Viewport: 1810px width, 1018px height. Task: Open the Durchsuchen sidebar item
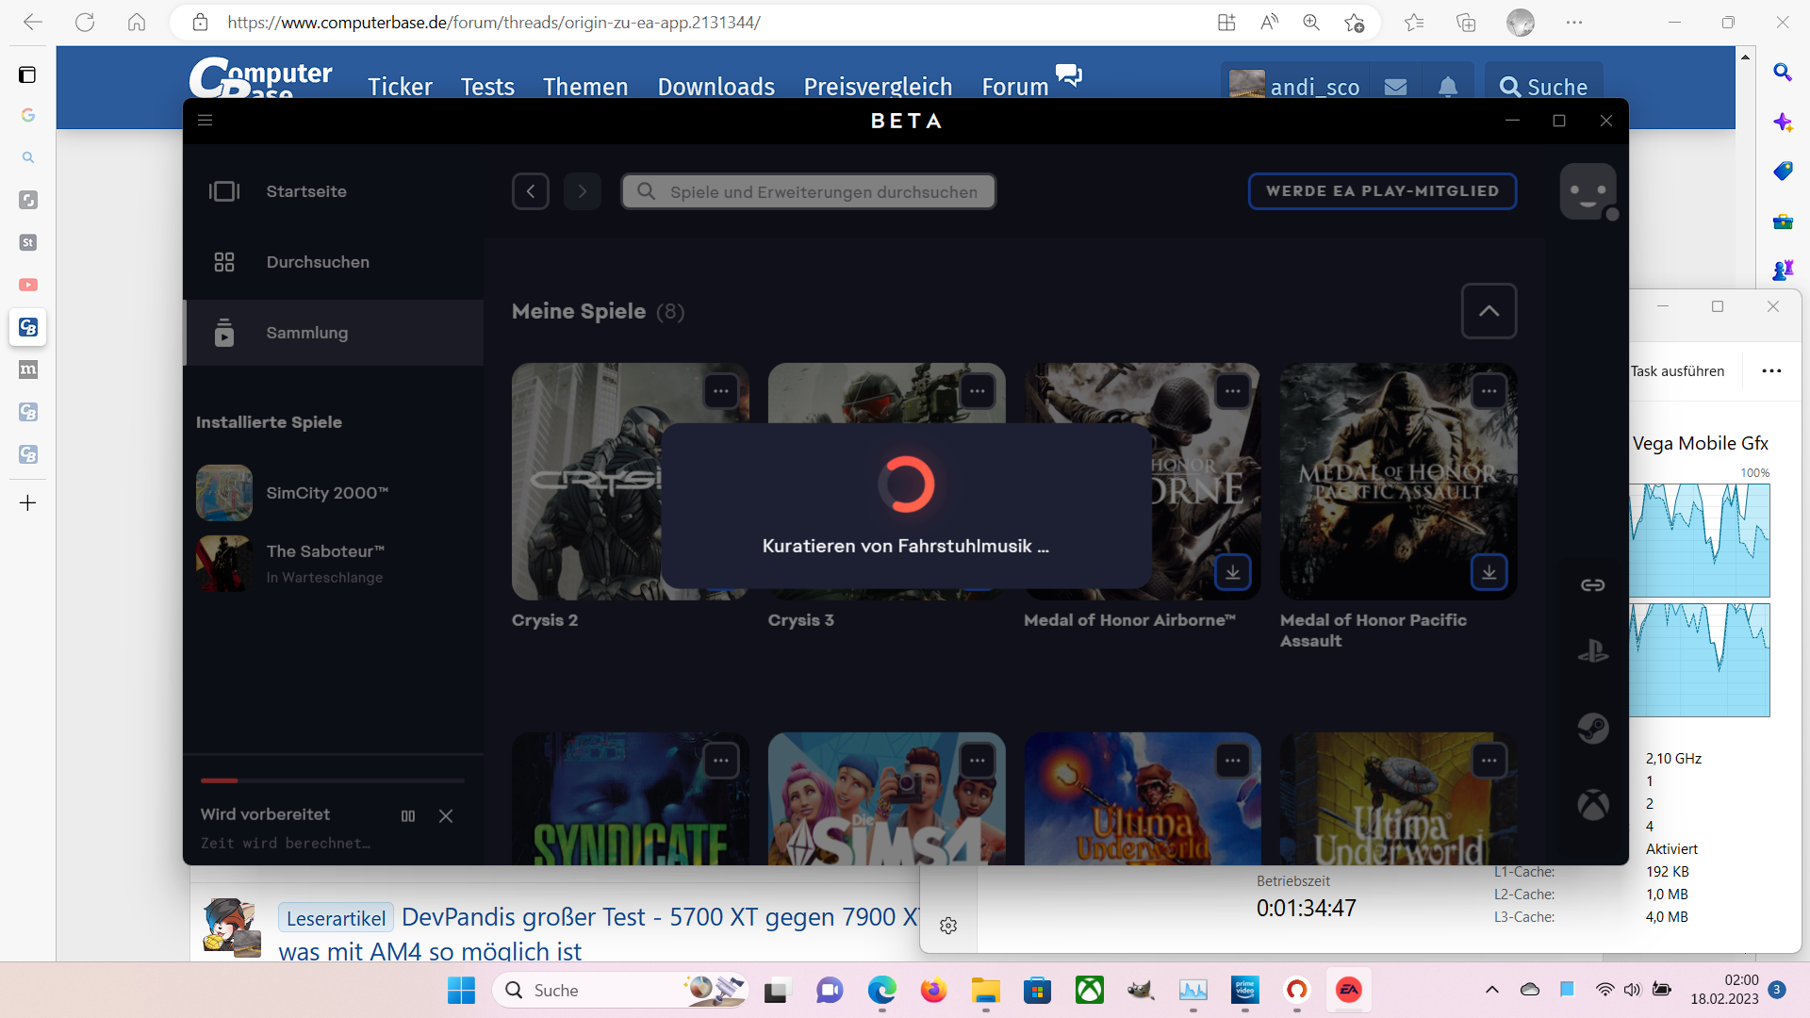point(318,262)
